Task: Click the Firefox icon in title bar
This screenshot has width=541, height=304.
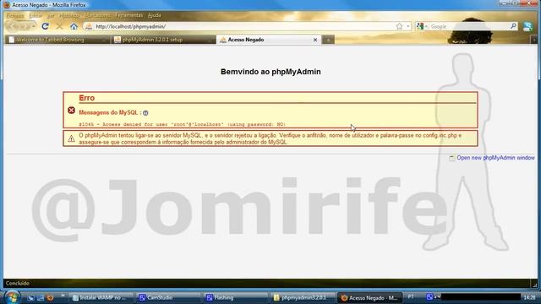Action: tap(6, 5)
